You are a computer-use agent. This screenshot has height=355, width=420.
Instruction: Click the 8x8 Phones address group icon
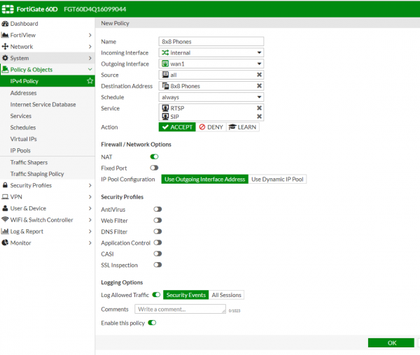[x=165, y=86]
